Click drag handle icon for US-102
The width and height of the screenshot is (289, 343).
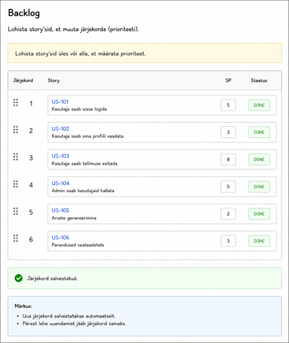(16, 130)
